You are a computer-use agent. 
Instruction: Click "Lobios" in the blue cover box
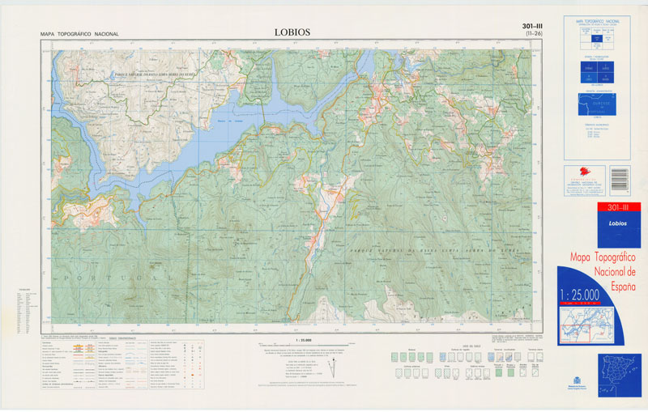(618, 223)
